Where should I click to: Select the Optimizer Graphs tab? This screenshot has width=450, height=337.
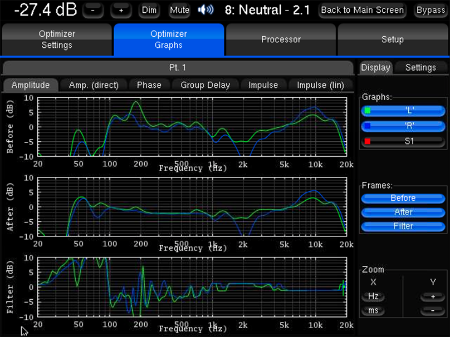169,39
